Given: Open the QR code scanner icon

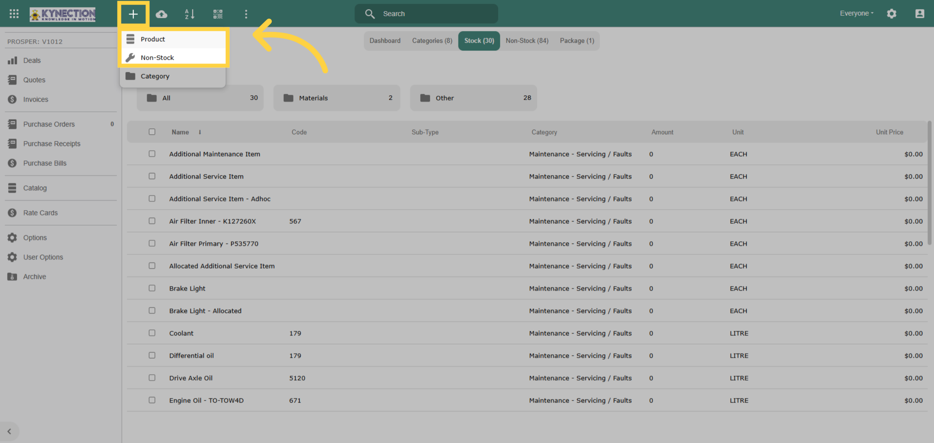Looking at the screenshot, I should click(218, 14).
